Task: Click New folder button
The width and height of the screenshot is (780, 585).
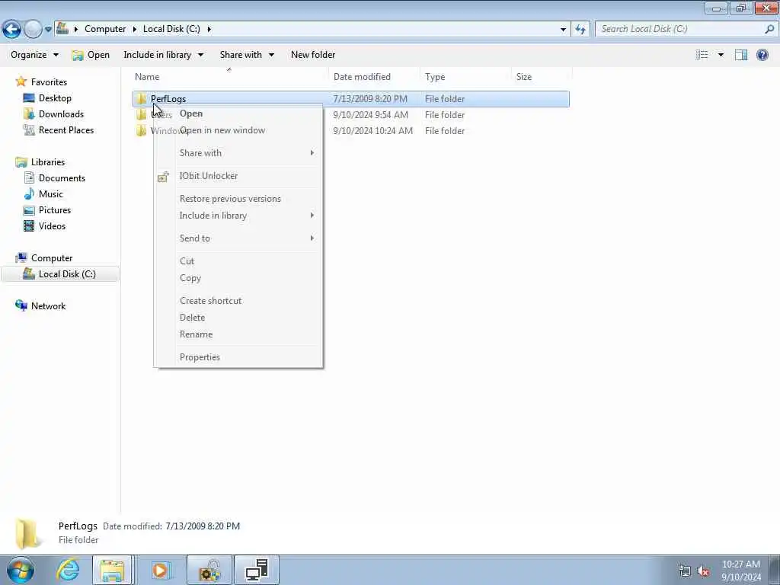Action: click(x=313, y=55)
